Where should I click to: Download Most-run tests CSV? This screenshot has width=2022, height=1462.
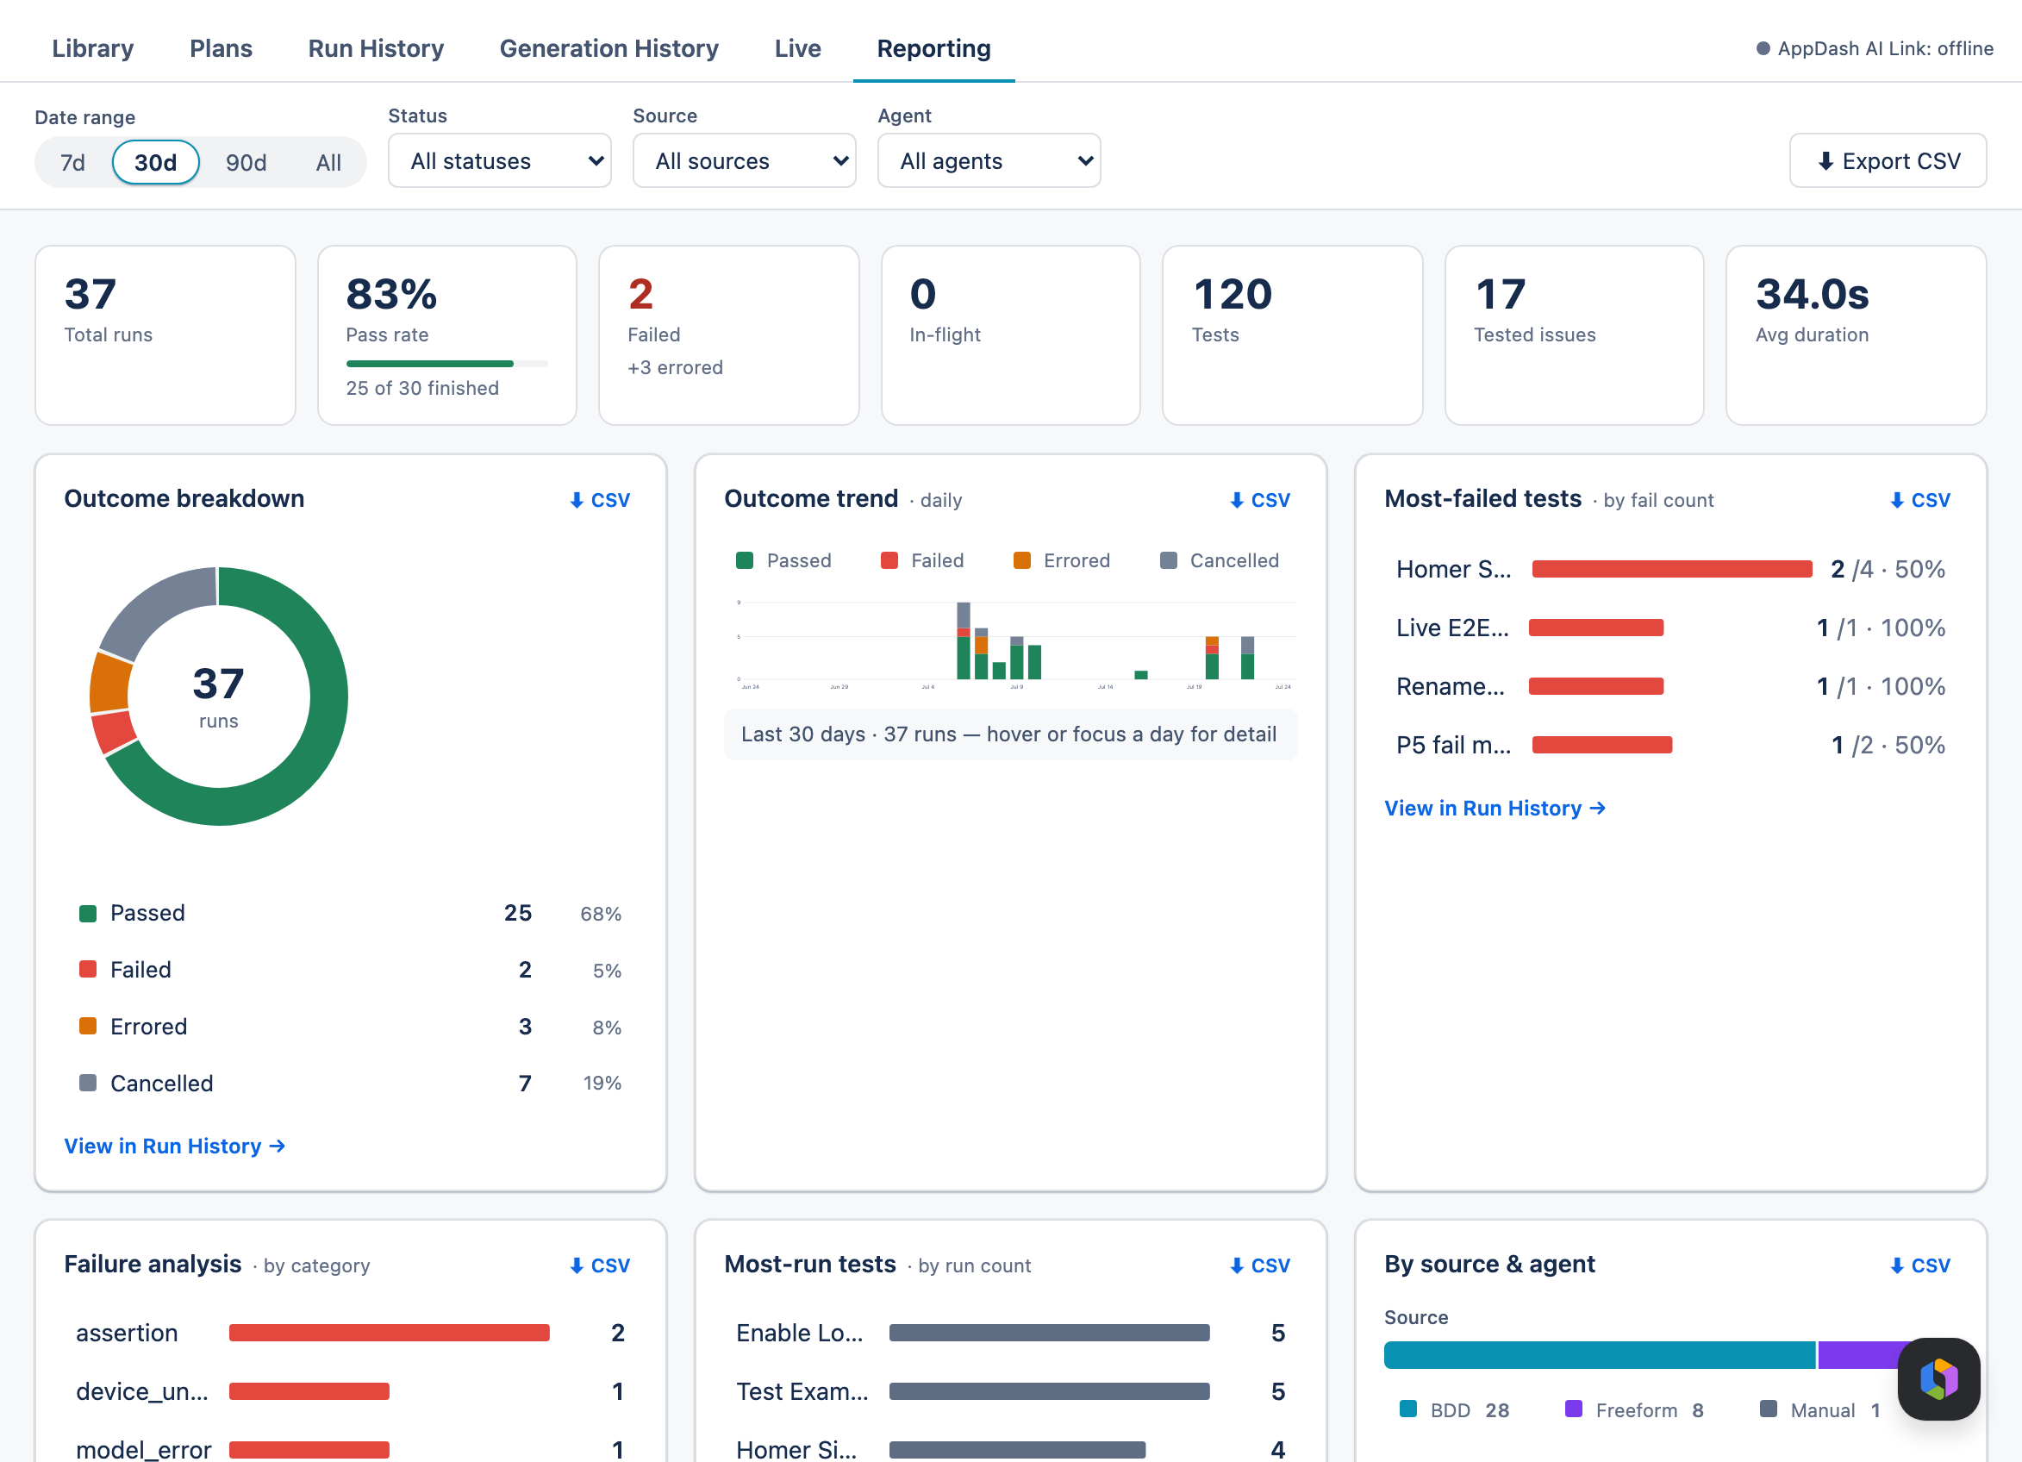1260,1265
